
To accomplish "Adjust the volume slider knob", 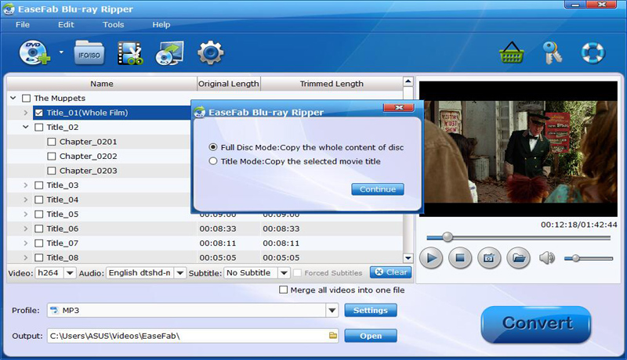I will coord(575,258).
